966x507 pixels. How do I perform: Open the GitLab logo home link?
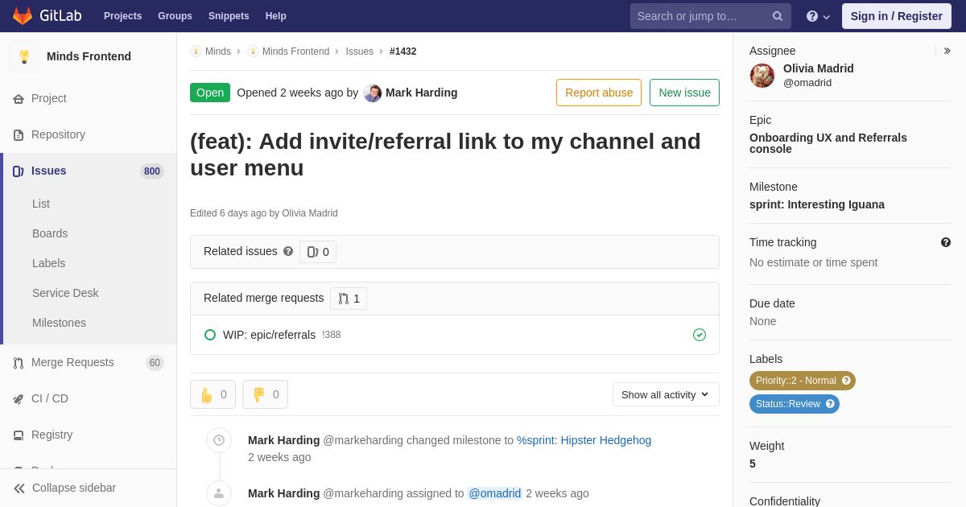click(x=46, y=16)
